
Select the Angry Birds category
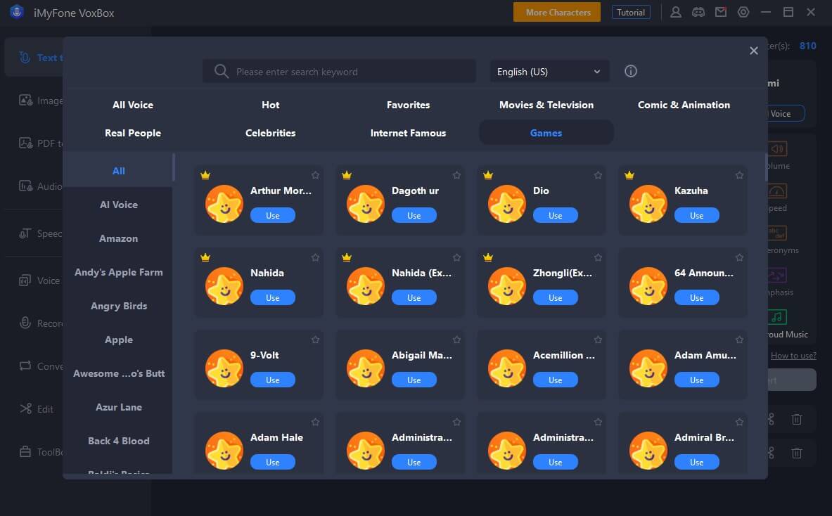(118, 306)
